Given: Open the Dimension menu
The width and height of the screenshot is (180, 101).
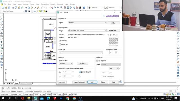Looking at the screenshot, I should point(45,4).
